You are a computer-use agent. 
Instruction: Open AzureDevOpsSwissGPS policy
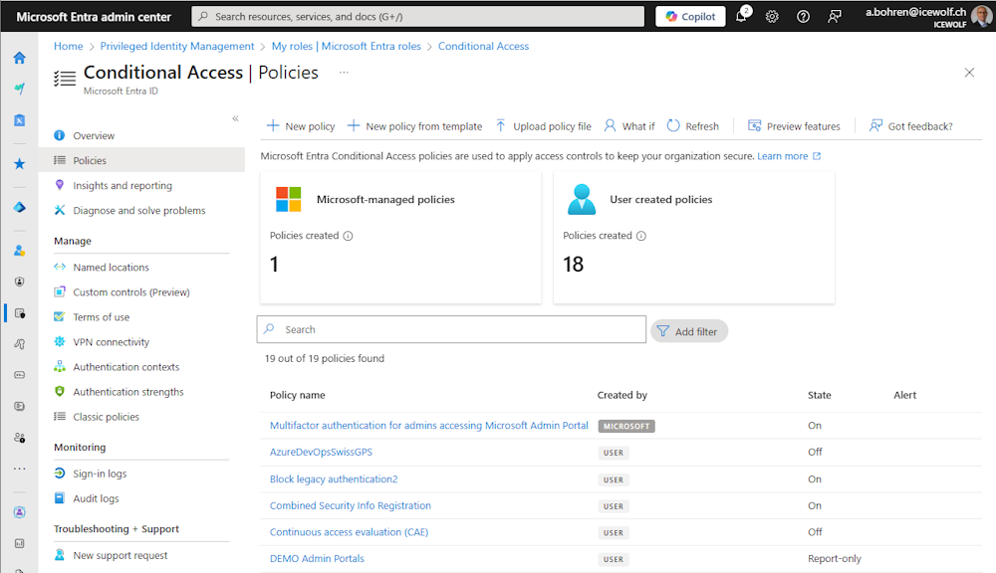click(x=321, y=452)
